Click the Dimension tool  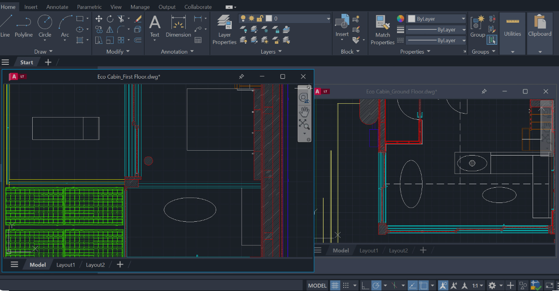point(178,26)
